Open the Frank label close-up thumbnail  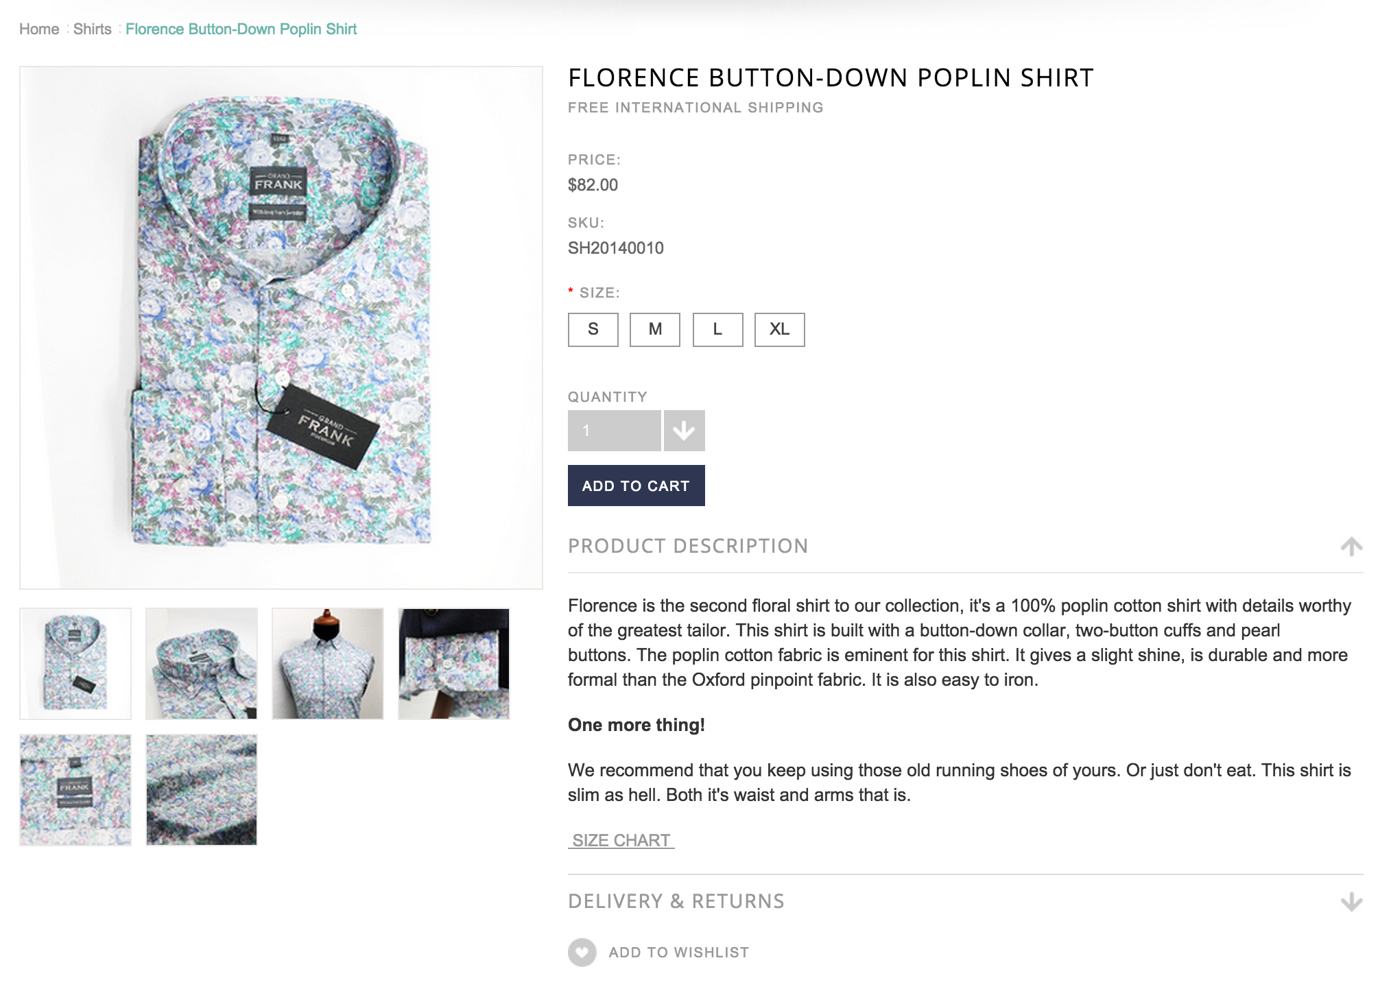click(75, 789)
